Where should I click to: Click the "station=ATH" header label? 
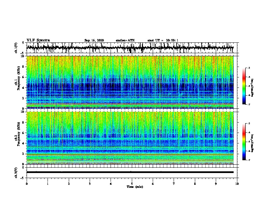tap(125, 40)
